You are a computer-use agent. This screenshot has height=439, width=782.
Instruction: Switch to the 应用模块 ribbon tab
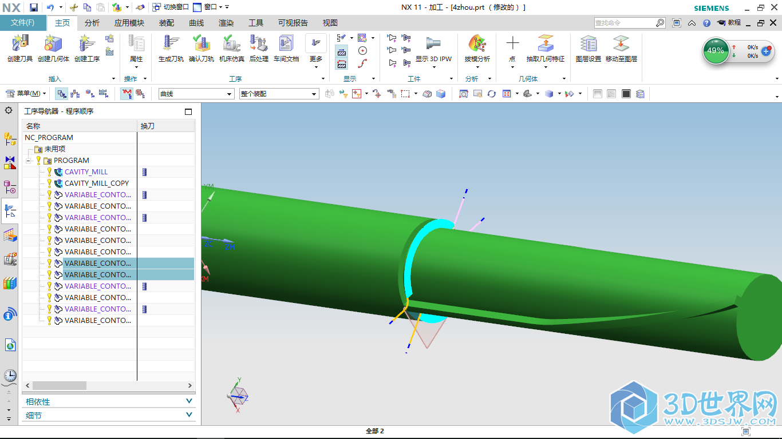coord(129,23)
